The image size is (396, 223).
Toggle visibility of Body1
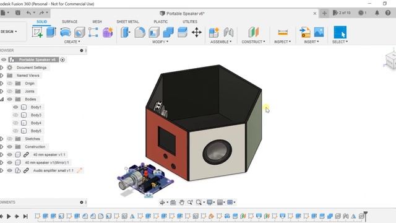pos(15,107)
